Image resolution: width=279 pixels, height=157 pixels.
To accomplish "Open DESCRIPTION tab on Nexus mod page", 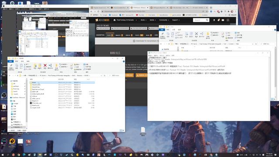I will [x=101, y=35].
